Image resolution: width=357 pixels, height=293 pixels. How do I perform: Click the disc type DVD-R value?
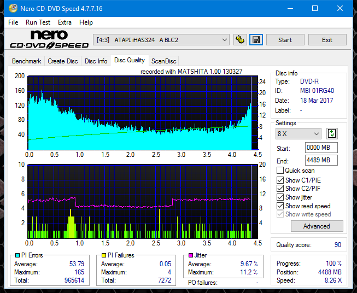[309, 81]
